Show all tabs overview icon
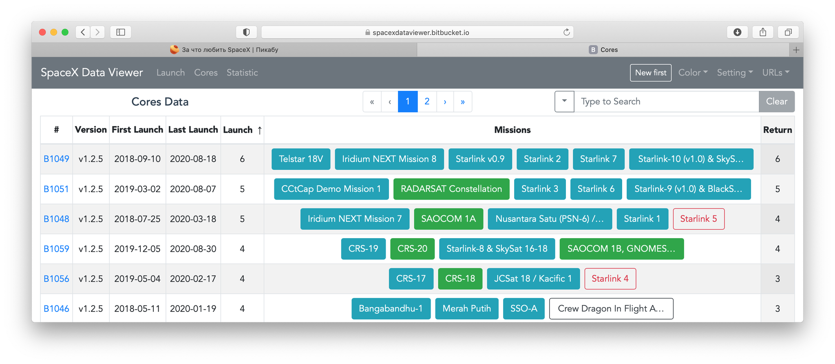The width and height of the screenshot is (835, 364). pyautogui.click(x=788, y=32)
